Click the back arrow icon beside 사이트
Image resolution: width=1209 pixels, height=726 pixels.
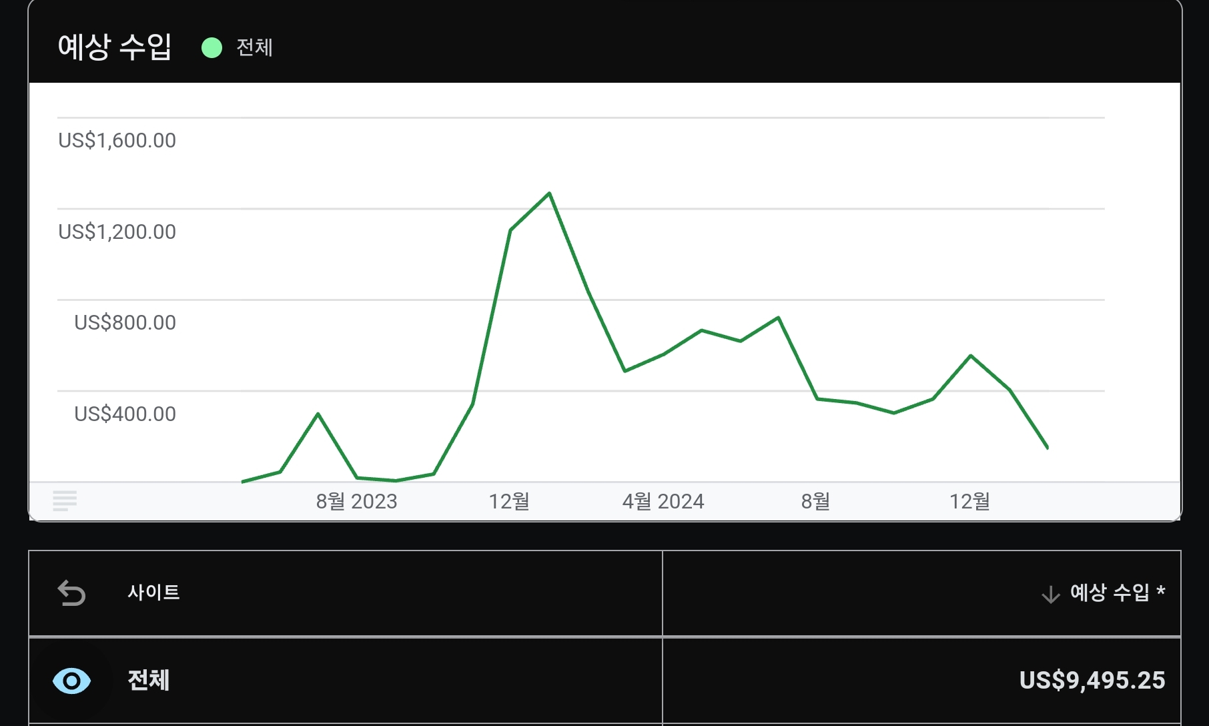tap(71, 593)
